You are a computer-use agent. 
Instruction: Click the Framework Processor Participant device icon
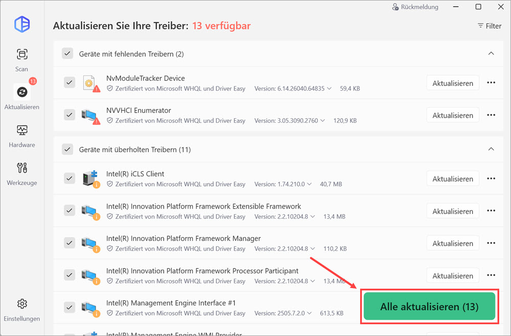(91, 276)
